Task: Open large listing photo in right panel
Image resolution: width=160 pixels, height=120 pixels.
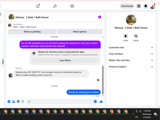Action: pos(131,20)
